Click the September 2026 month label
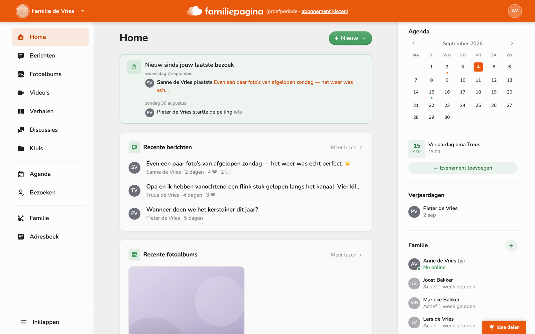This screenshot has width=535, height=334. click(462, 43)
